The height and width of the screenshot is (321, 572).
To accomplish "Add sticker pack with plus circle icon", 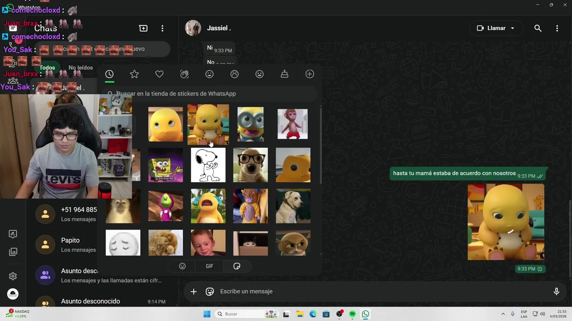I will (310, 74).
